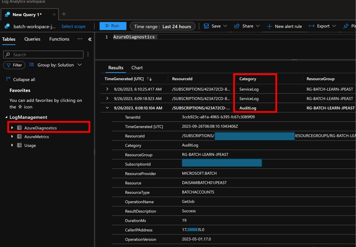Open the Share dropdown chevron
356x247 pixels.
point(258,26)
